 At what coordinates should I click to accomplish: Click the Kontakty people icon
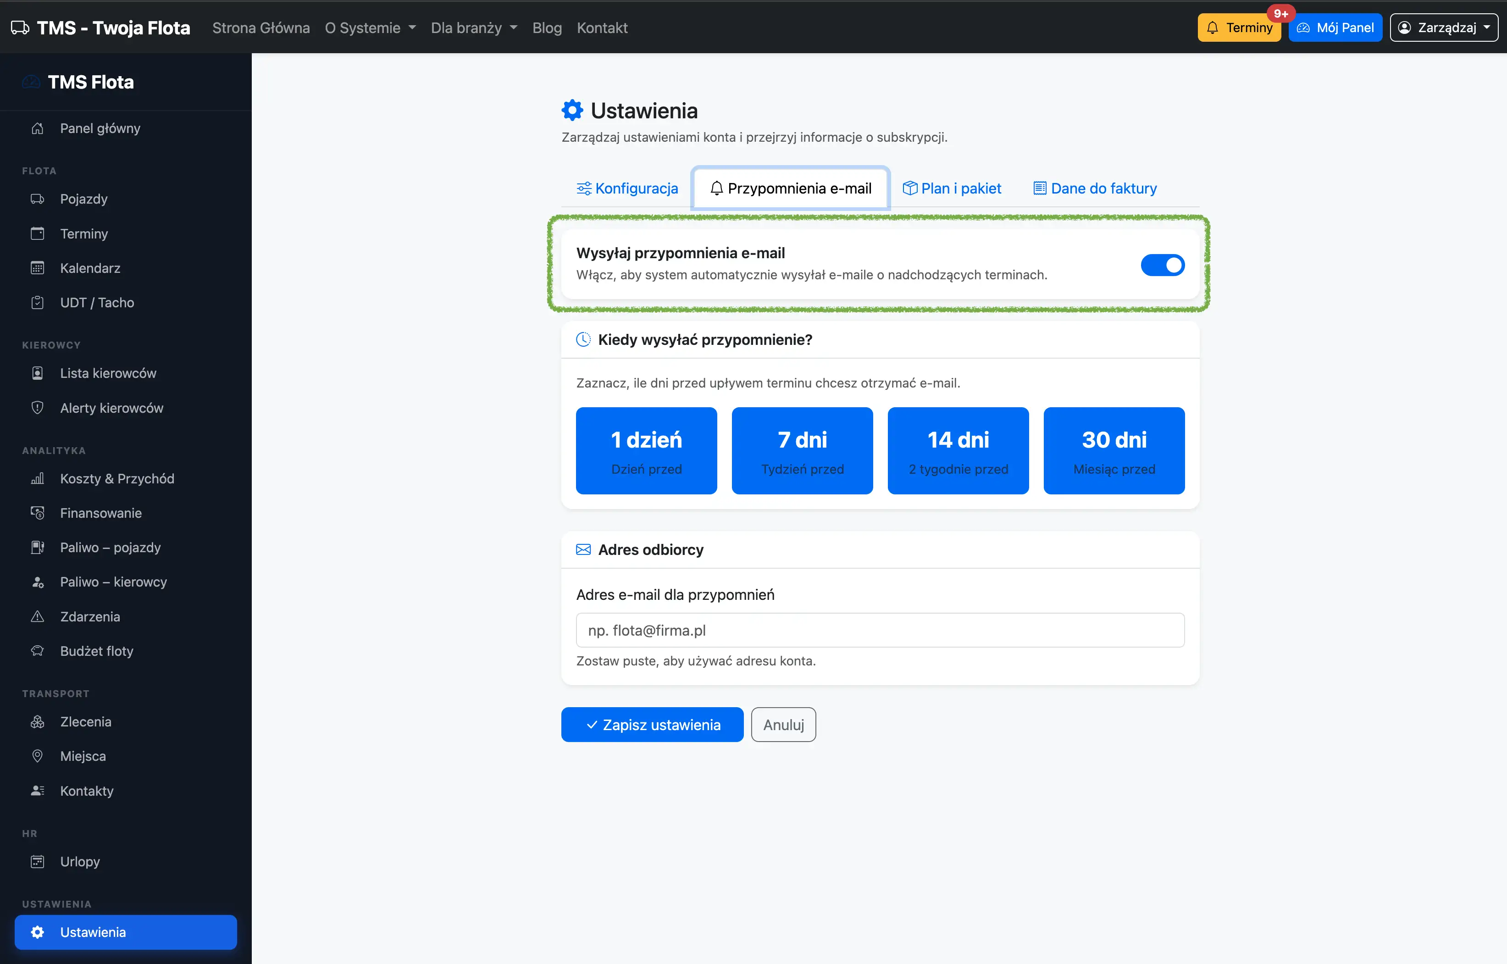click(x=38, y=791)
